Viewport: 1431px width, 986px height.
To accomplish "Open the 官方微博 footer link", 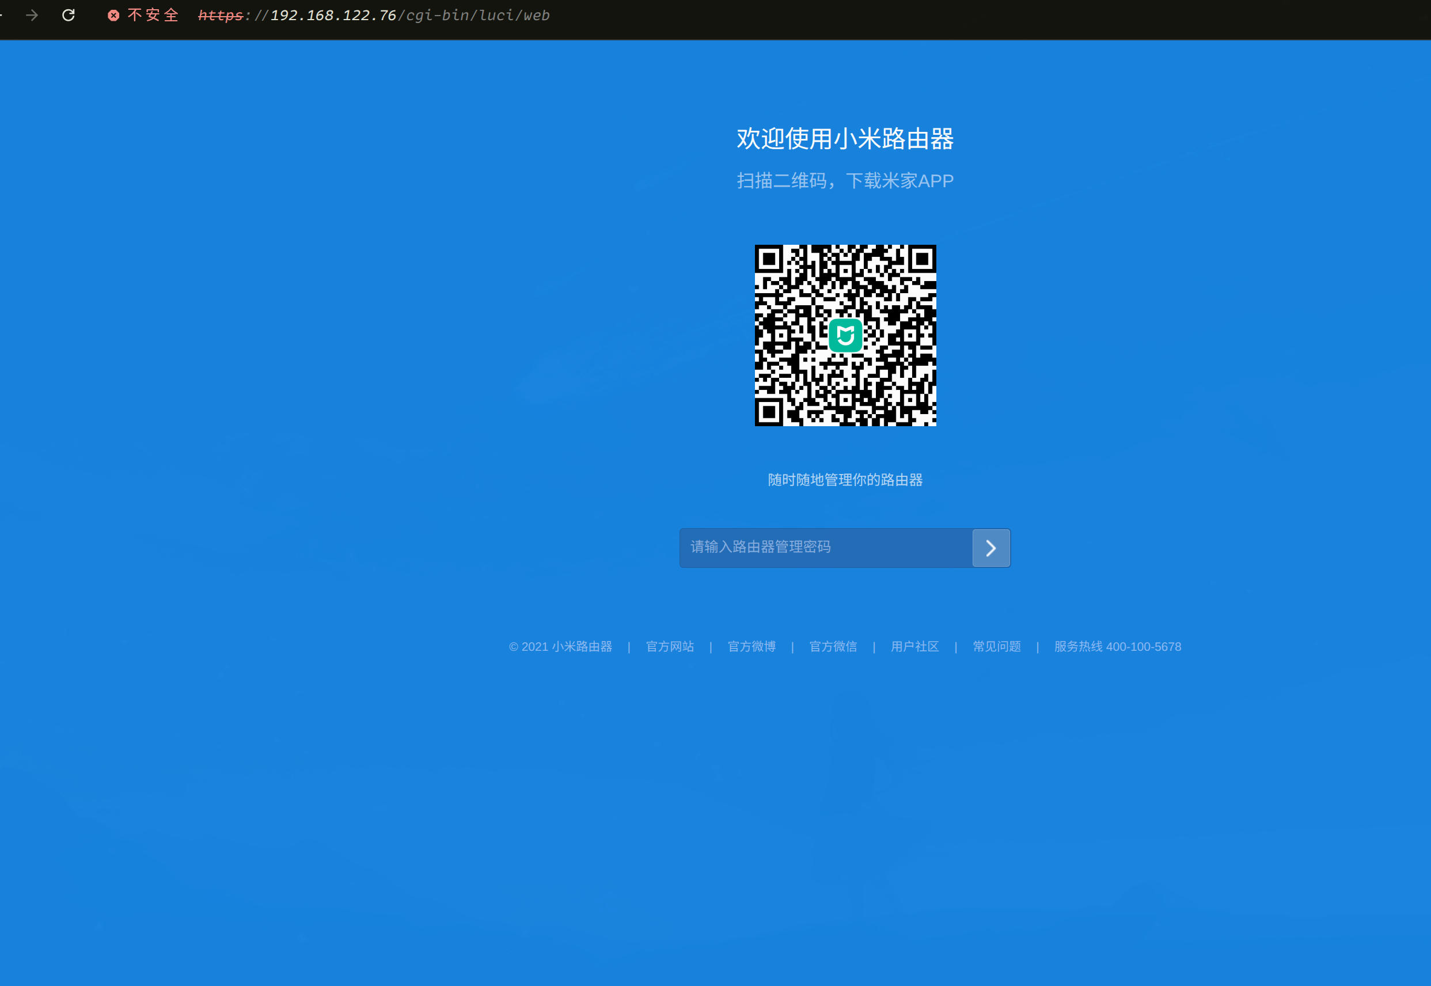I will 751,647.
